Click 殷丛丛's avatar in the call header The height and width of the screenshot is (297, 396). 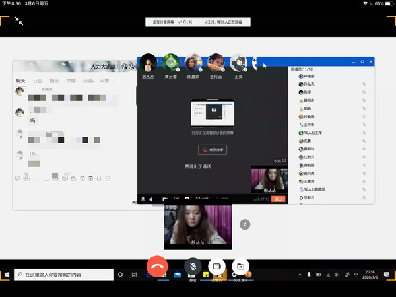[148, 63]
